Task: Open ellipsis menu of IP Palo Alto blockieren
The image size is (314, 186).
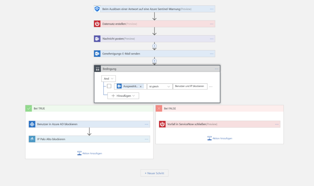Action: tap(146, 139)
